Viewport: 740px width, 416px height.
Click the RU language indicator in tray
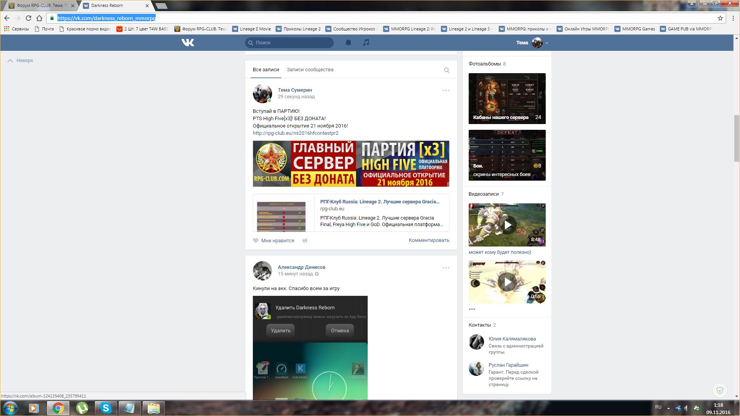(658, 407)
